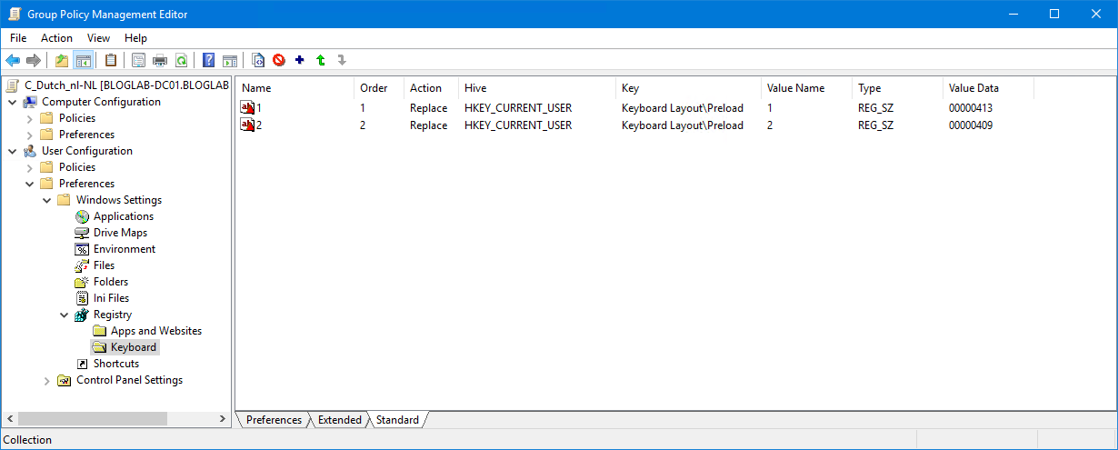The image size is (1118, 450).
Task: Click the Up One Level folder icon
Action: pos(62,61)
